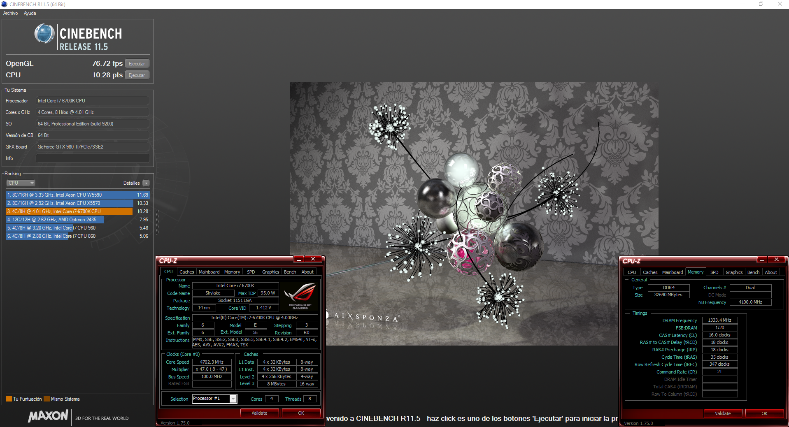
Task: Click the ranking panel resize grip
Action: [157, 222]
